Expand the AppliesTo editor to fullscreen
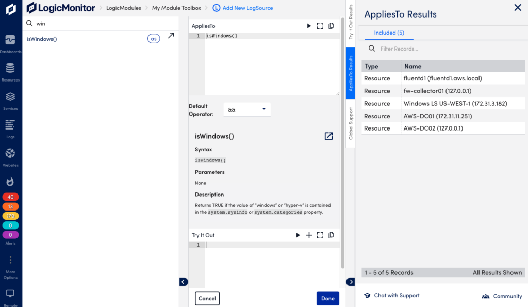528x307 pixels. pyautogui.click(x=320, y=26)
